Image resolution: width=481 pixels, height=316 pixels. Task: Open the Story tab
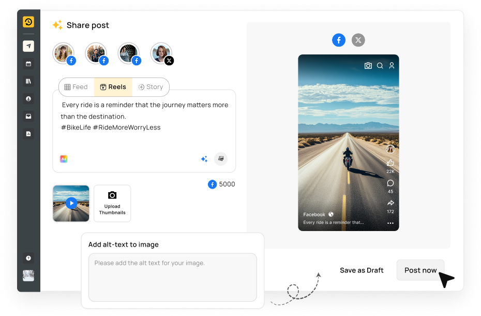(x=151, y=87)
